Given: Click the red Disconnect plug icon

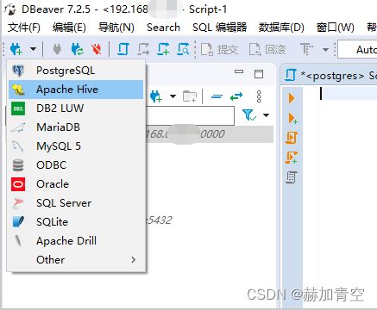Looking at the screenshot, I should pos(97,49).
